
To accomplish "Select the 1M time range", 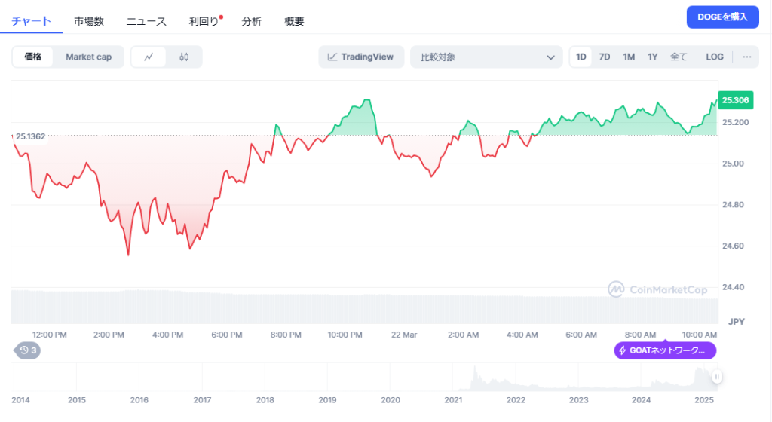I will pos(629,57).
